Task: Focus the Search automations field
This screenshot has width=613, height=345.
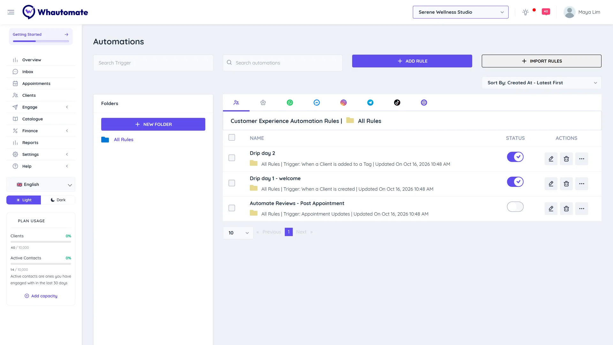Action: click(x=283, y=63)
